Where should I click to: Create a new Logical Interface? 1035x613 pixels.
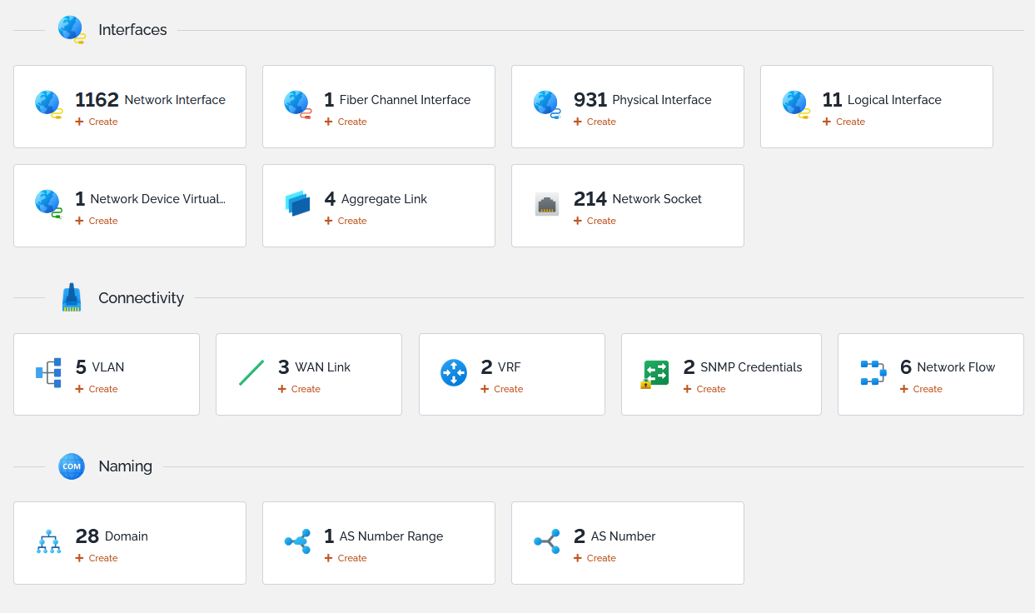pyautogui.click(x=844, y=122)
